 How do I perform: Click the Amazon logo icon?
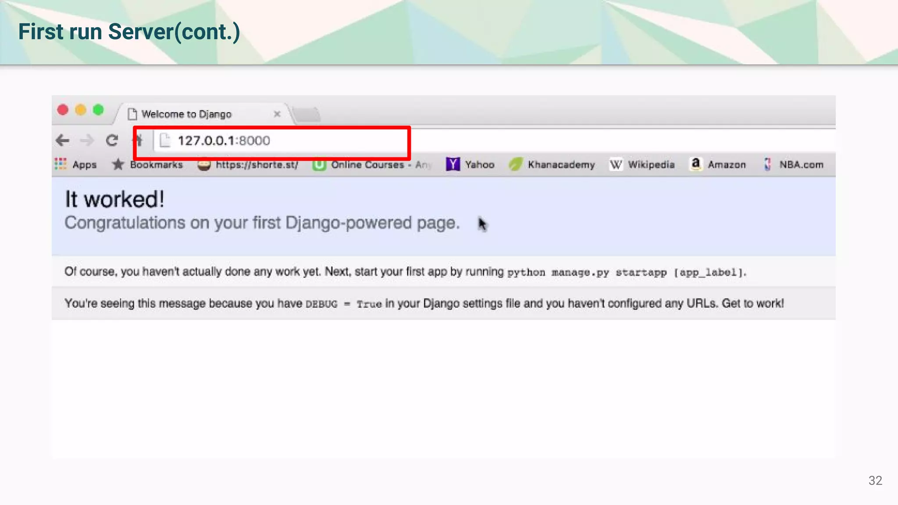click(x=695, y=164)
